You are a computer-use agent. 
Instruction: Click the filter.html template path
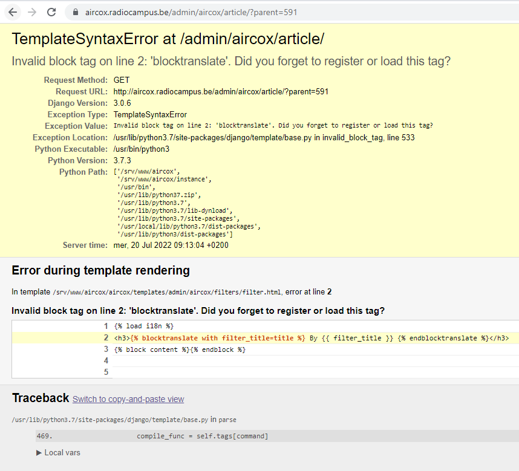pos(166,292)
